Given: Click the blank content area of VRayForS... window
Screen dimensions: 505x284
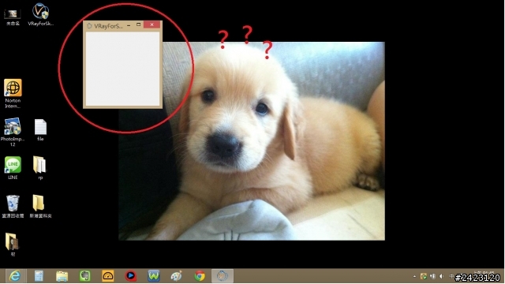Looking at the screenshot, I should [123, 69].
